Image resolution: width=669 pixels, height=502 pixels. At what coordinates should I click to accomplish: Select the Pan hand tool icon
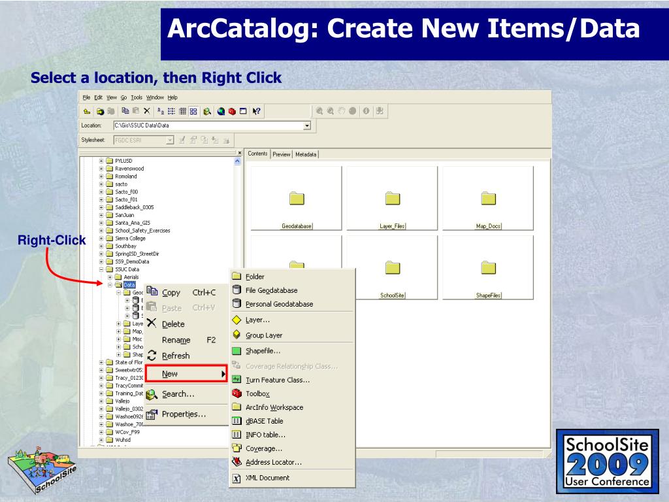coord(341,111)
